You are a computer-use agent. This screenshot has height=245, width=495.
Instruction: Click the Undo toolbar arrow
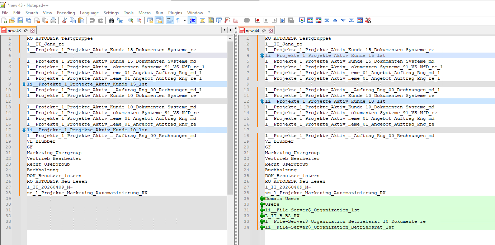coord(92,20)
